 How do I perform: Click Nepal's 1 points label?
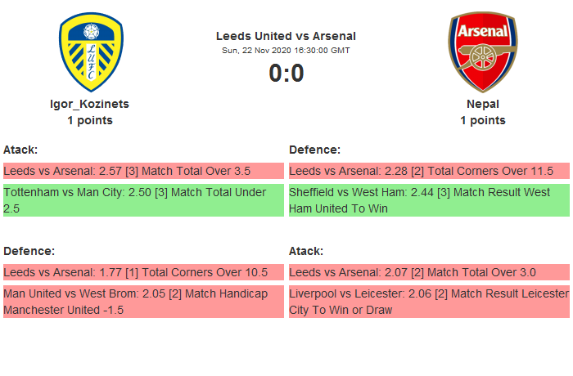pos(482,120)
